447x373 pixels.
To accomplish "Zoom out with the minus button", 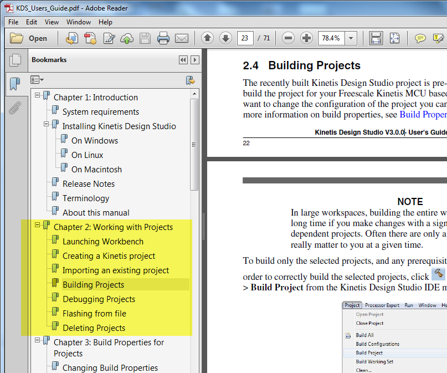I will point(288,38).
